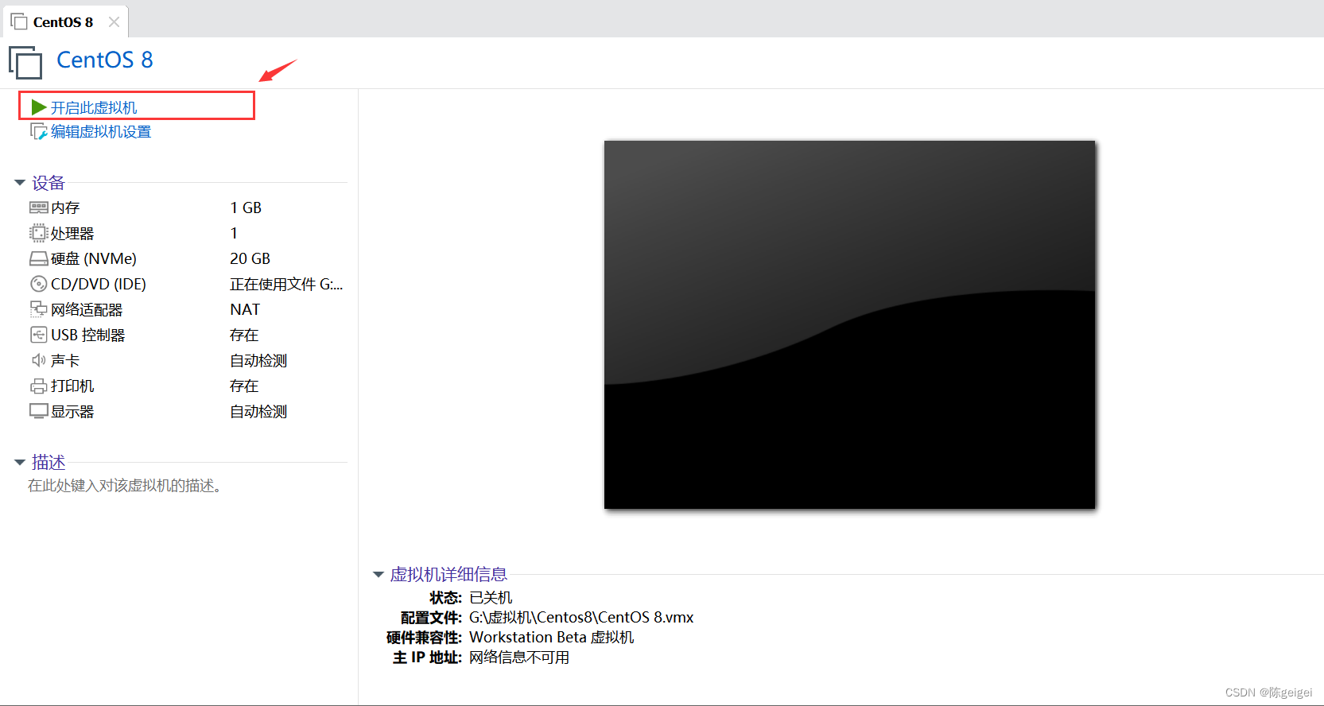This screenshot has width=1324, height=706.
Task: Click the USB controller 存在 value
Action: (244, 335)
